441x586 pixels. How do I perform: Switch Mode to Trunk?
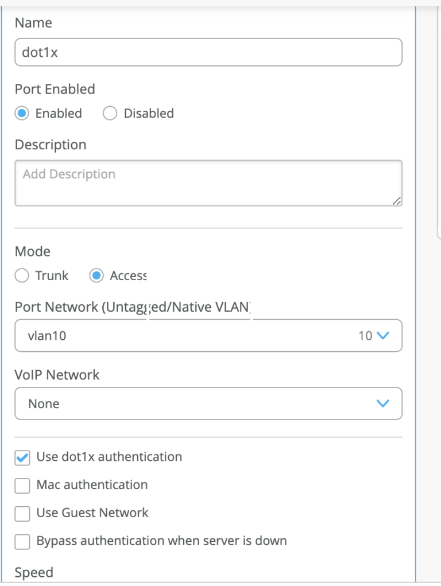click(21, 275)
